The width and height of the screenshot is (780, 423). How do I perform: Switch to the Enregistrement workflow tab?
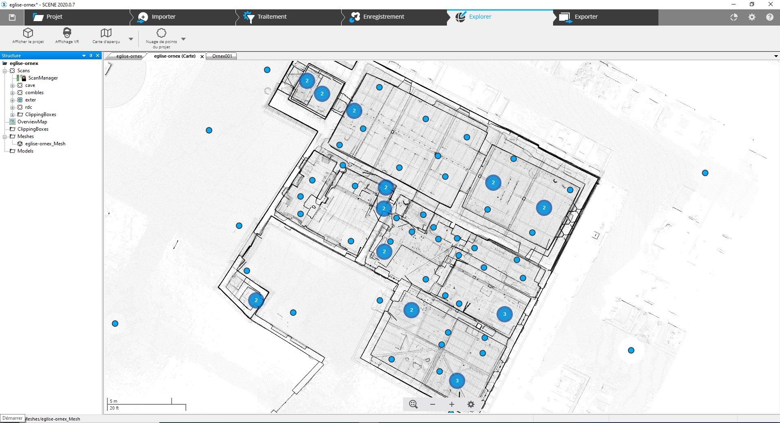click(x=383, y=17)
